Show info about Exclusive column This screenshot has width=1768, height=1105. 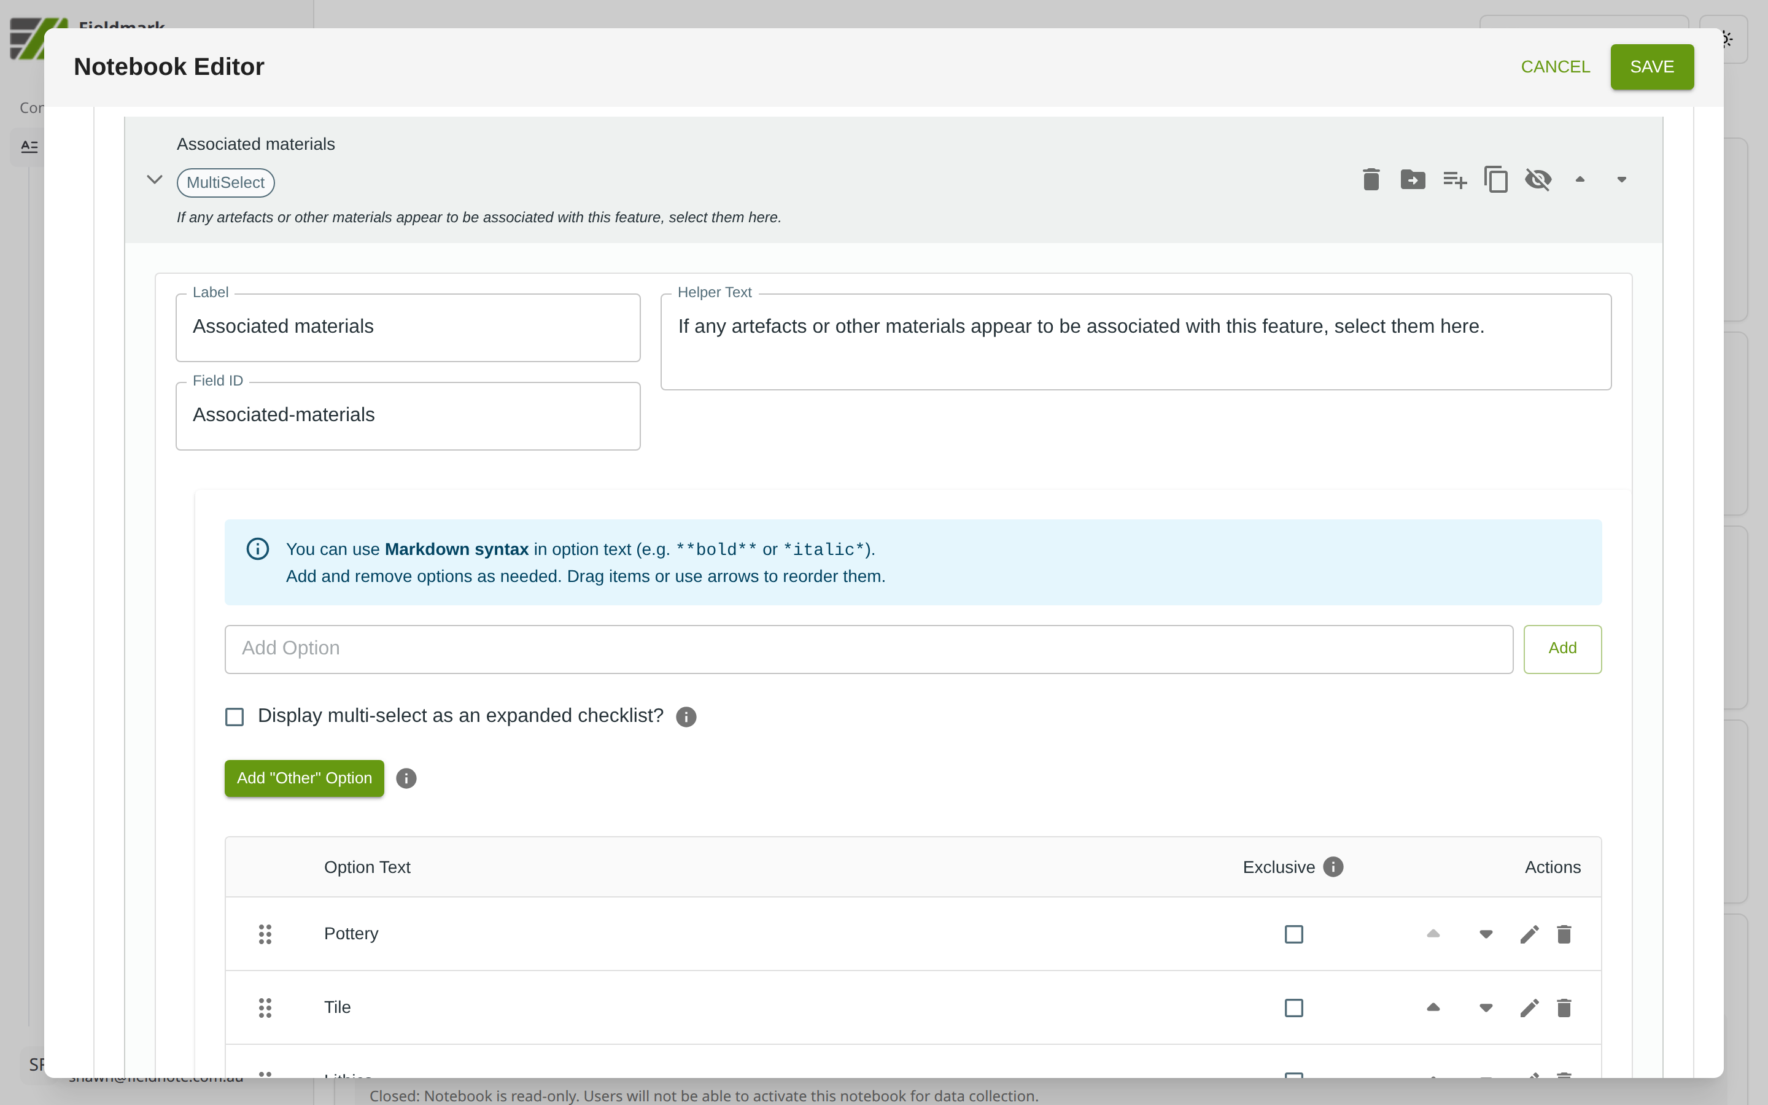pos(1333,867)
